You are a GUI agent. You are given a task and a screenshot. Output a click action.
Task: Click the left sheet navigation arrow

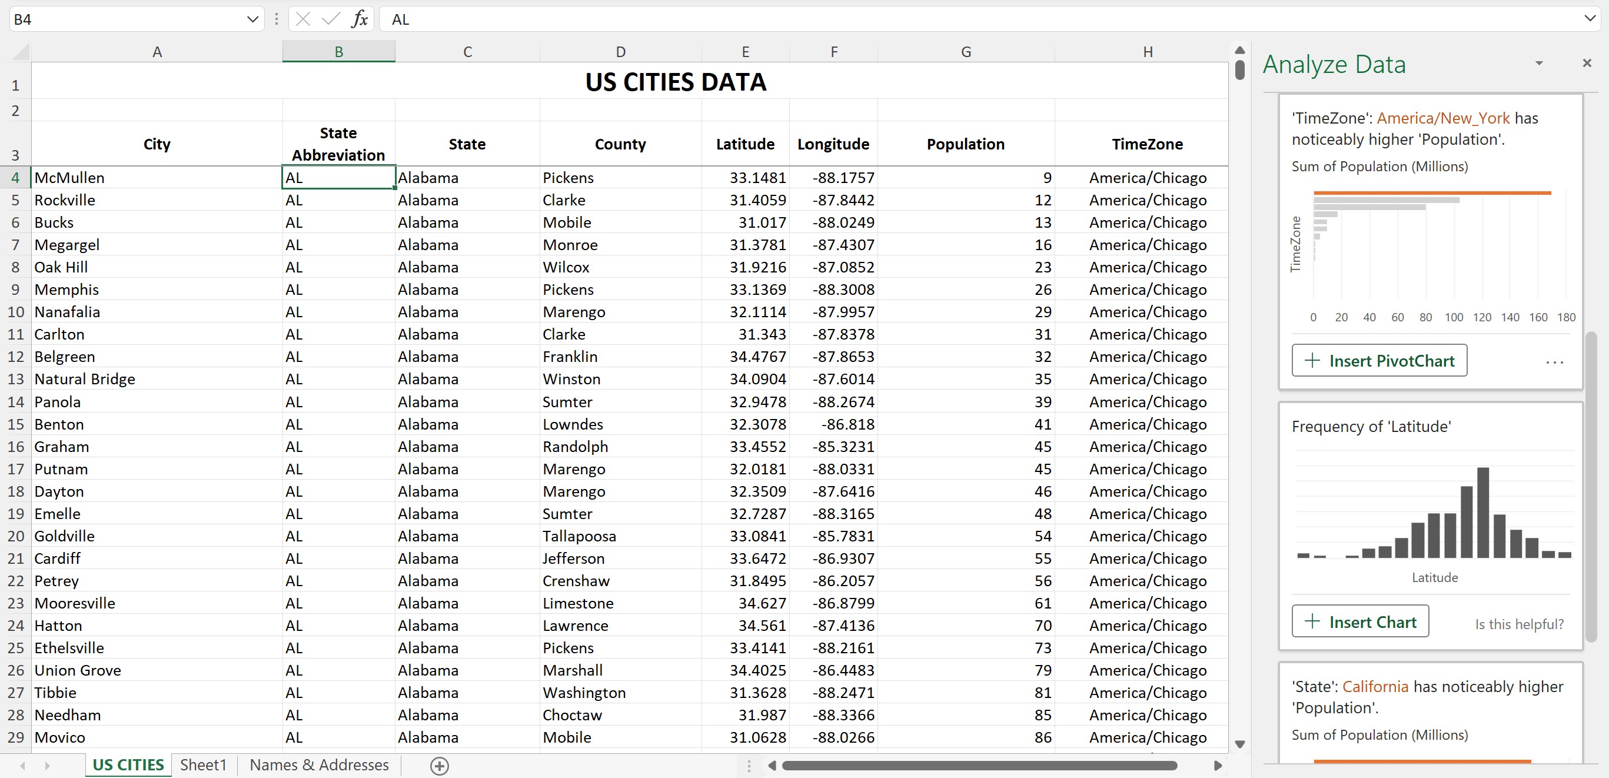(x=22, y=764)
